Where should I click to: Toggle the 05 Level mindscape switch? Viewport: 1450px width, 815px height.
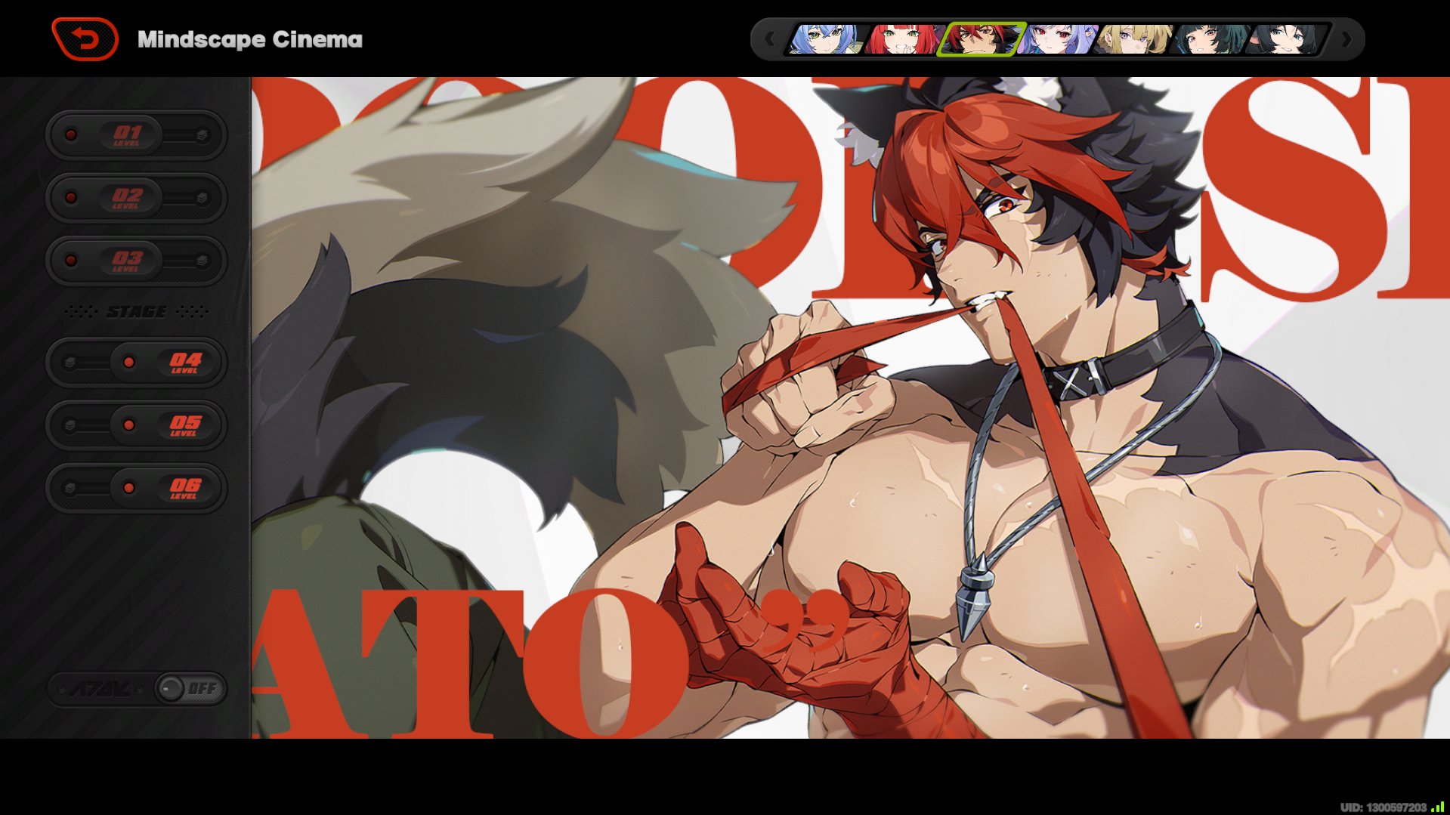(x=137, y=425)
